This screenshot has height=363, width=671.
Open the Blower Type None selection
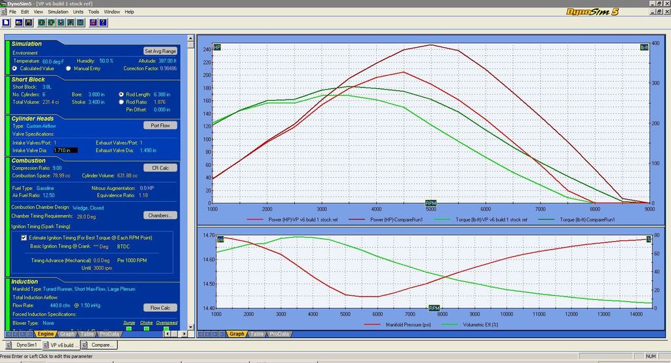tap(48, 323)
